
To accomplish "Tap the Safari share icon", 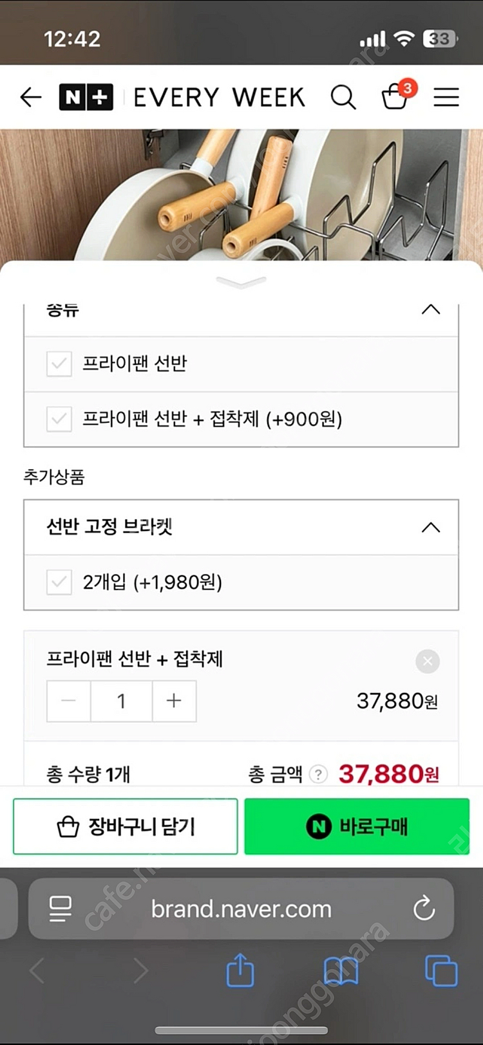I will 240,970.
